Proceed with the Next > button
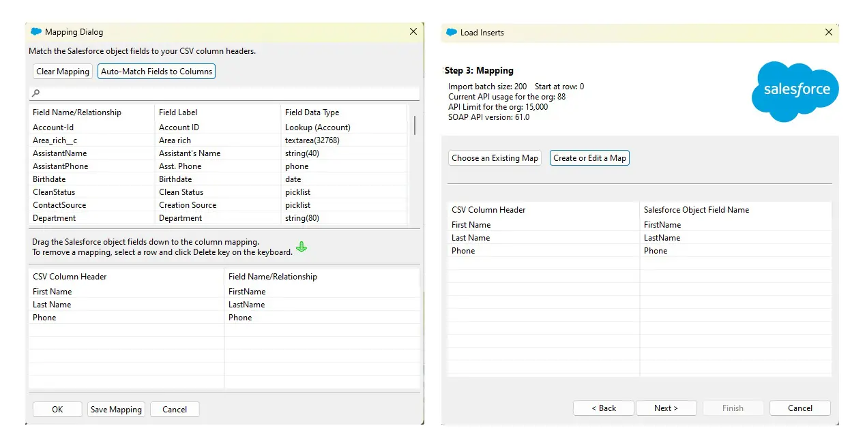 point(666,408)
